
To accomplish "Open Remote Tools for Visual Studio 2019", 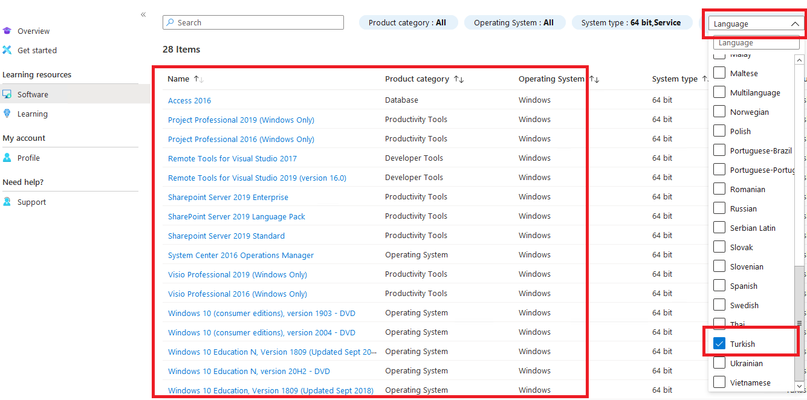I will pos(257,178).
